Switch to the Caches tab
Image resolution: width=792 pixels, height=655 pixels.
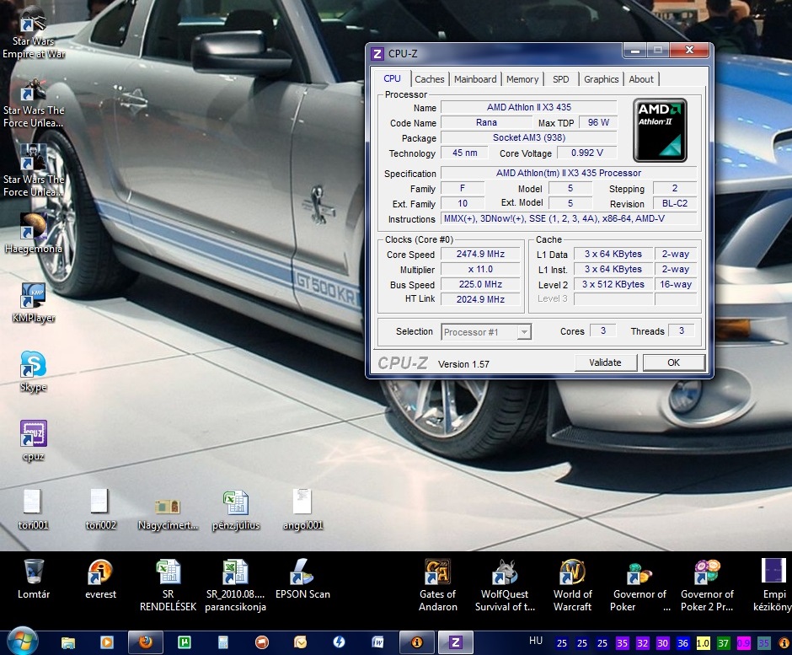coord(430,79)
